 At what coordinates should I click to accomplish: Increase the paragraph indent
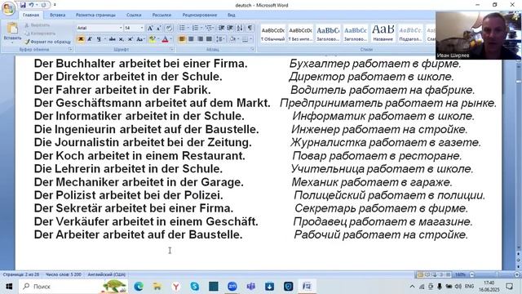(230, 28)
